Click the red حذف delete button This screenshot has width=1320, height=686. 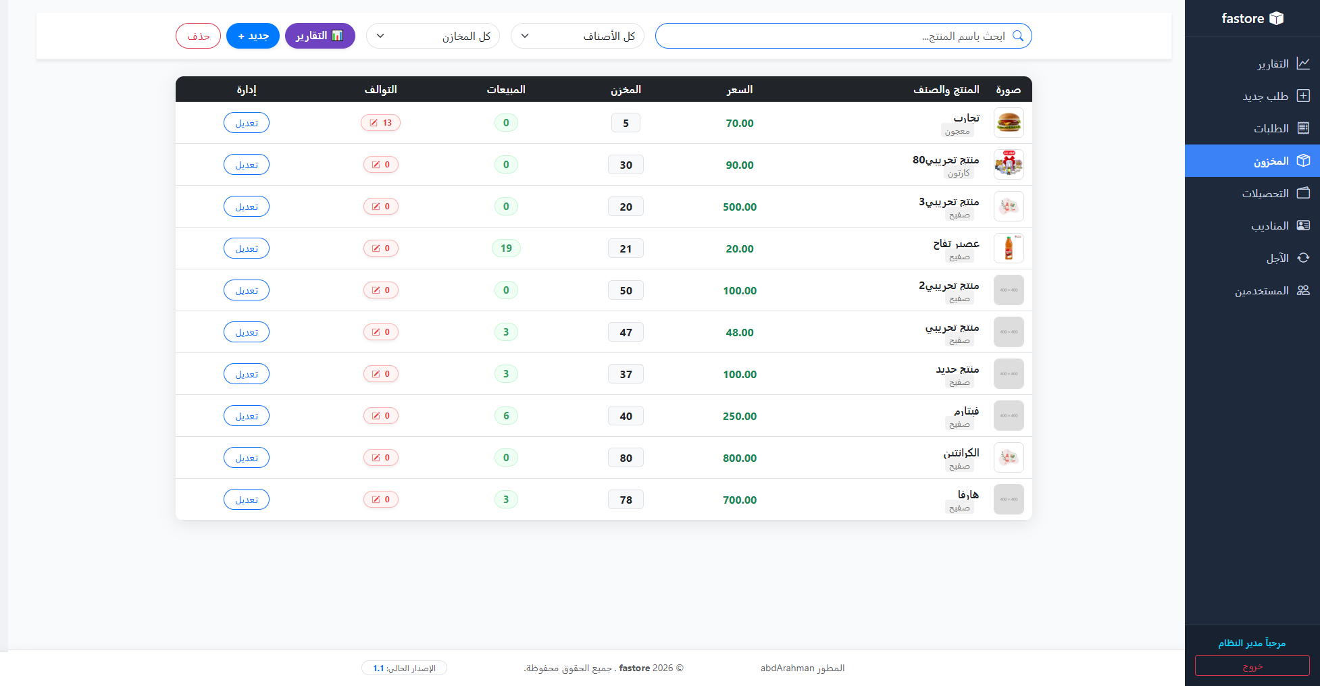(198, 36)
